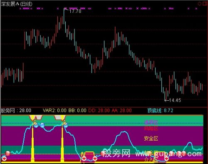Screen dimensions: 208x164
Task: Click the red diamond icon at top right
Action: coord(199,4)
